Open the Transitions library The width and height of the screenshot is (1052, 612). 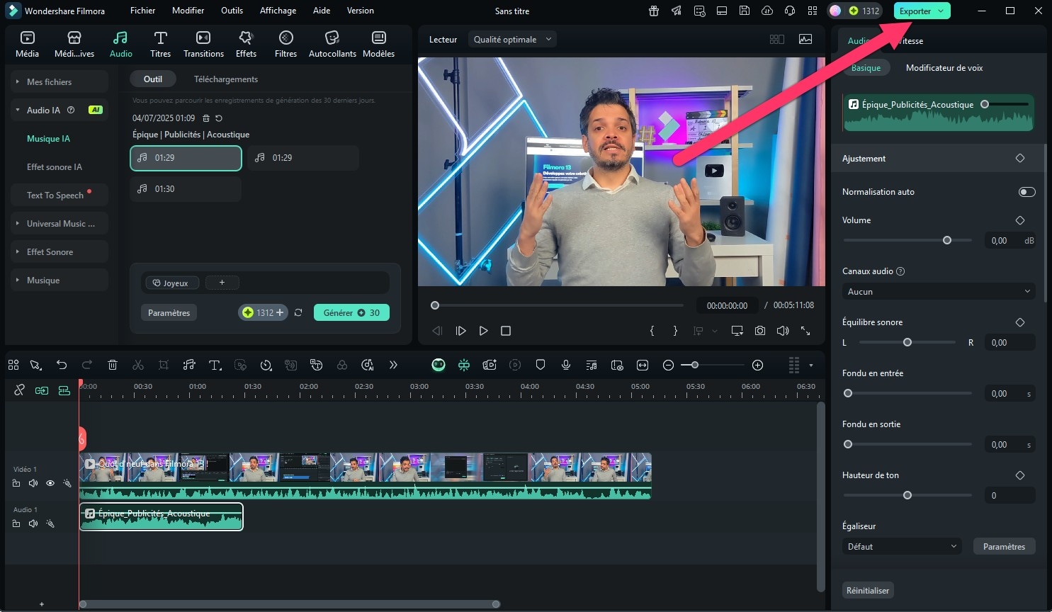coord(203,45)
